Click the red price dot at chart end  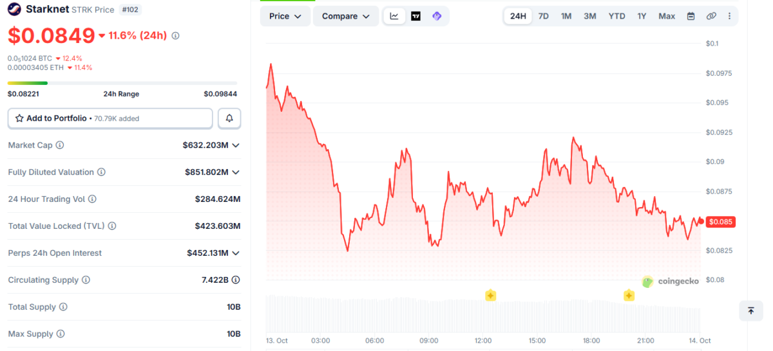click(701, 221)
